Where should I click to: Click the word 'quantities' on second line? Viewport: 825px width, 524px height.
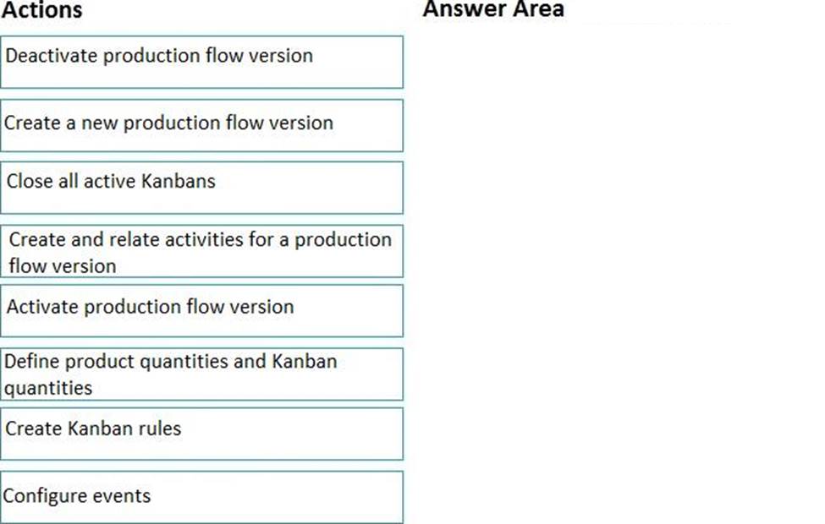pyautogui.click(x=48, y=388)
